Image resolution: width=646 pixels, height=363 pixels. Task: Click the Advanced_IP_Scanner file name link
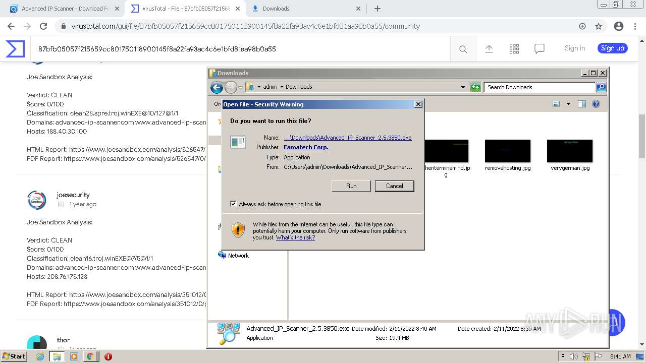pyautogui.click(x=348, y=138)
